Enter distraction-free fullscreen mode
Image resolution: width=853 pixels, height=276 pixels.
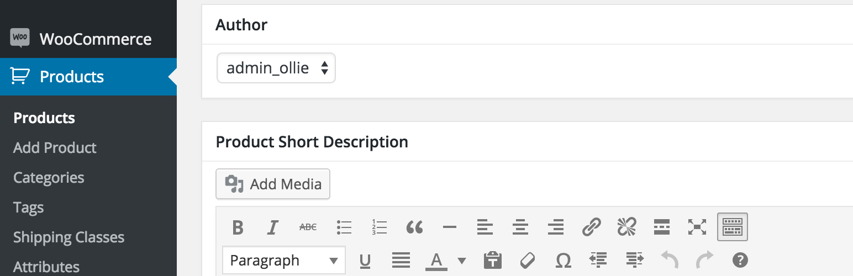pyautogui.click(x=697, y=227)
